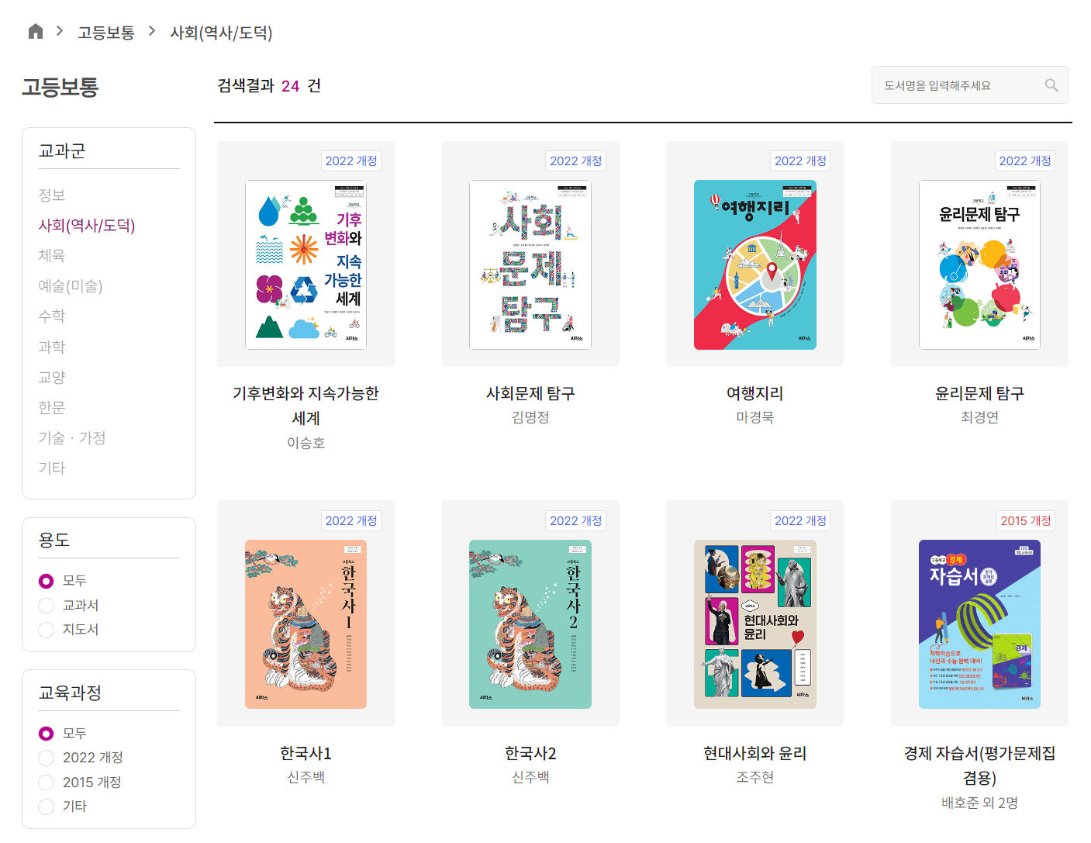Image resolution: width=1091 pixels, height=843 pixels.
Task: Choose the 2015 개정 curriculum radio button
Action: [x=47, y=783]
